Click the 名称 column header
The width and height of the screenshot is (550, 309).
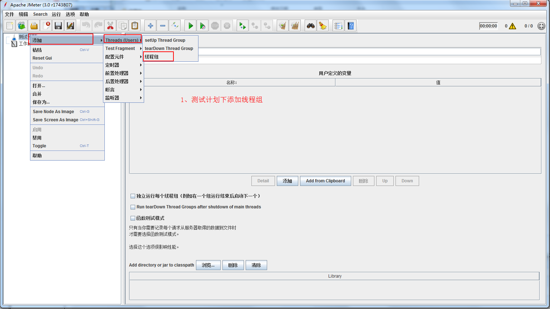point(232,82)
